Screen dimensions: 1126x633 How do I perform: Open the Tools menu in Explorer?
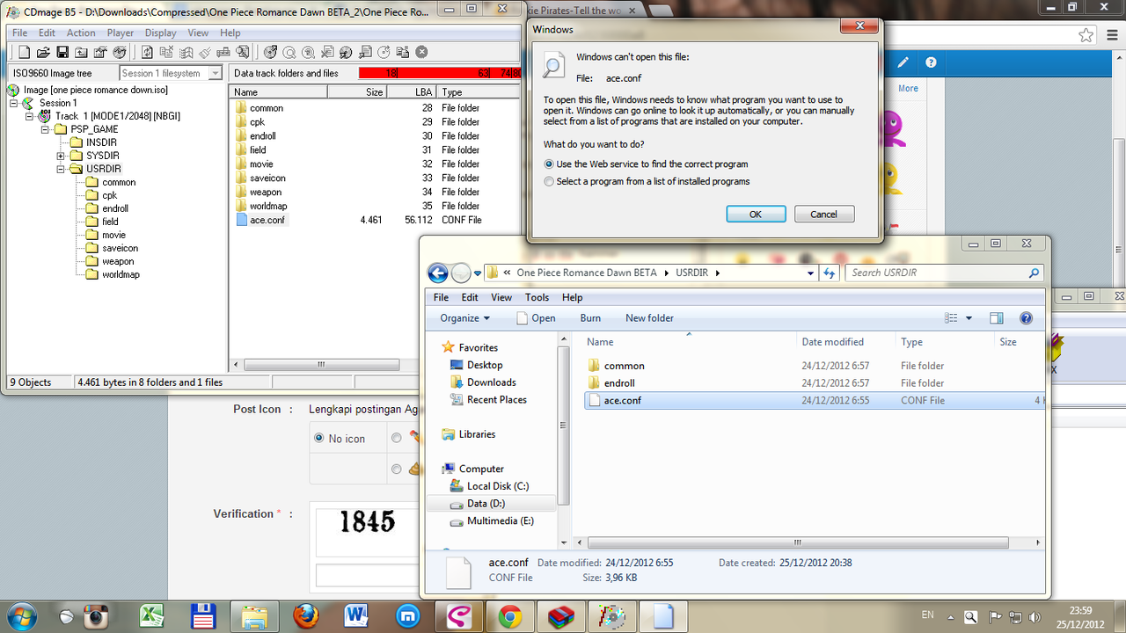tap(537, 297)
